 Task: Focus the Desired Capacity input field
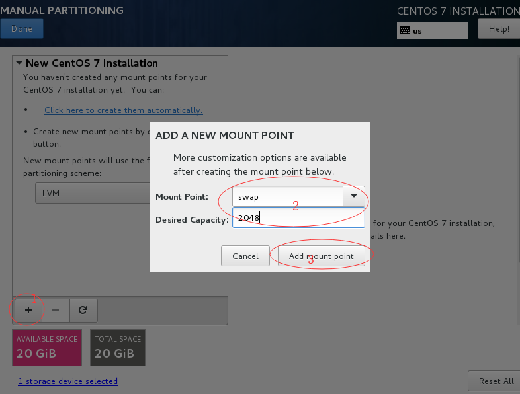tap(298, 217)
